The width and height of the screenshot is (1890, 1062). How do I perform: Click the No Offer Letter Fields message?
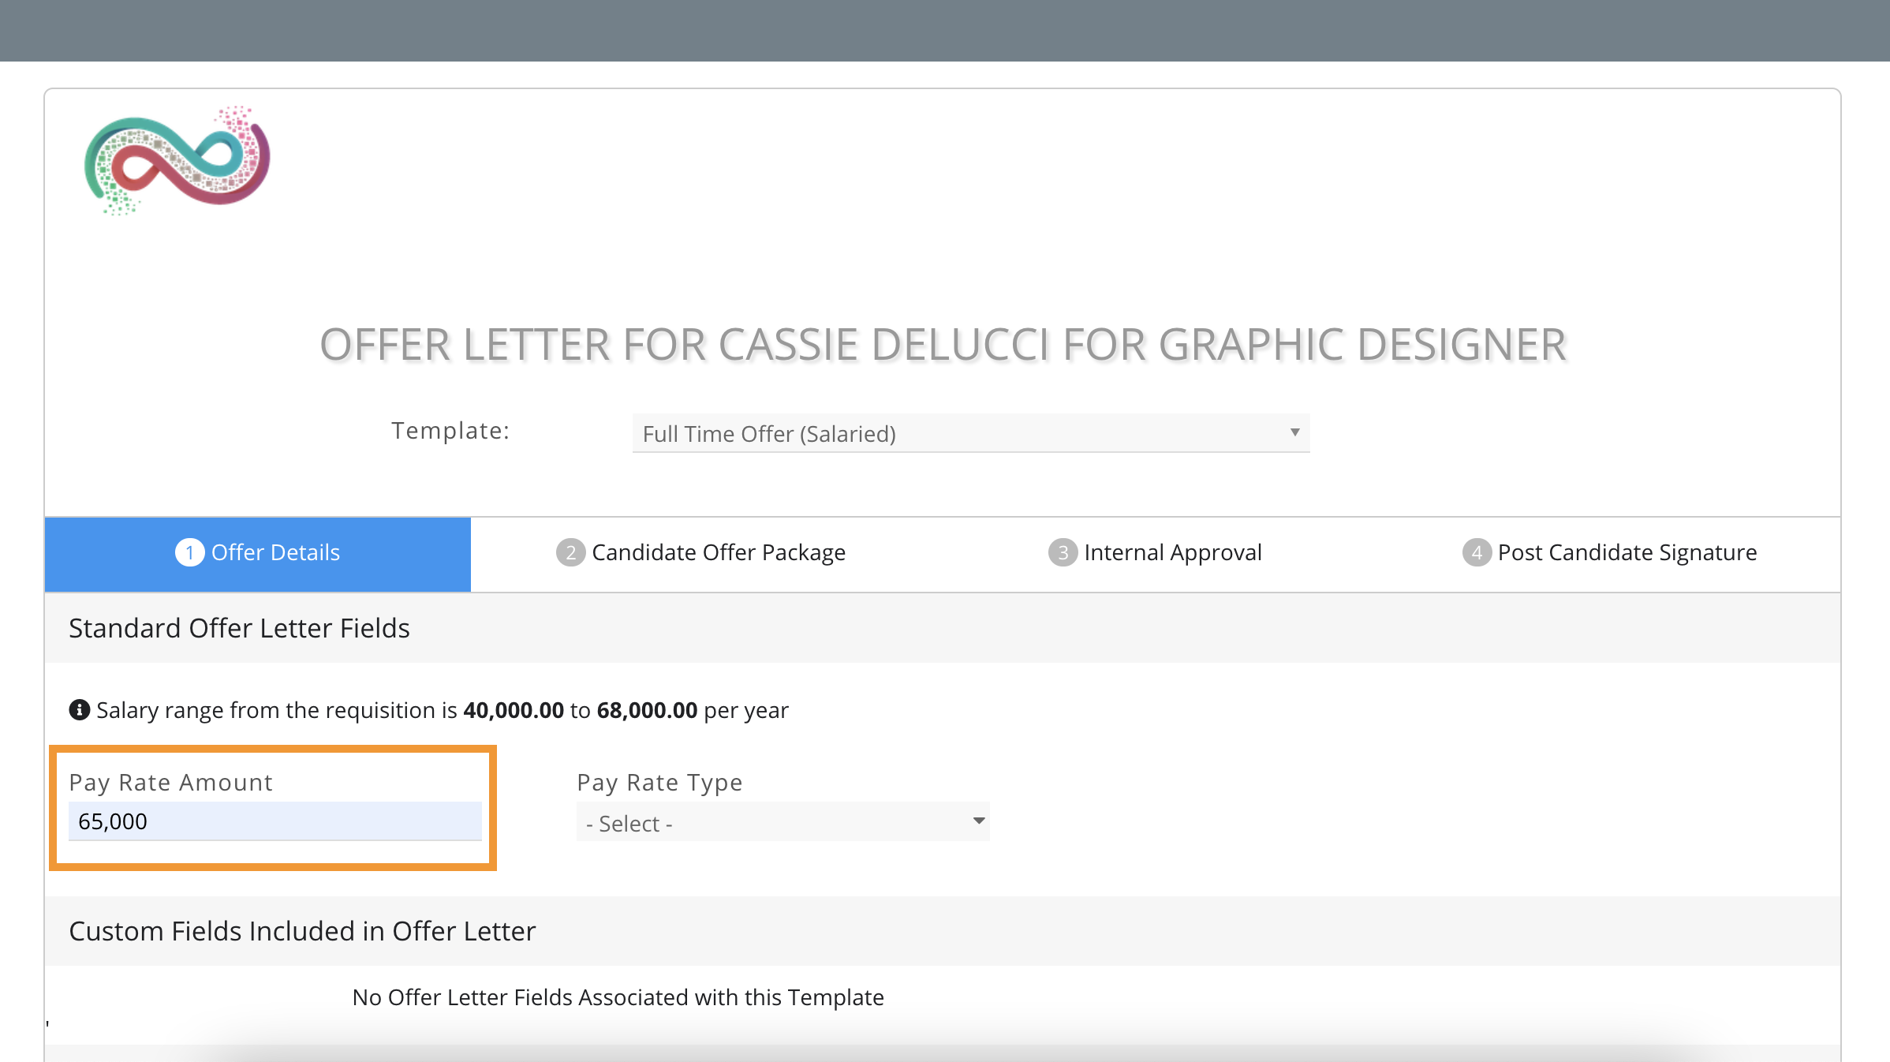(x=618, y=997)
